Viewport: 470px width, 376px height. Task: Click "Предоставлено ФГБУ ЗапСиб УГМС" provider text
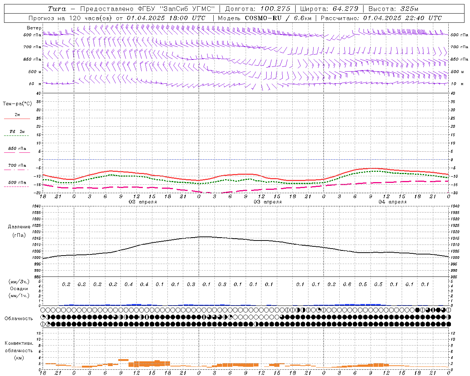pyautogui.click(x=147, y=9)
